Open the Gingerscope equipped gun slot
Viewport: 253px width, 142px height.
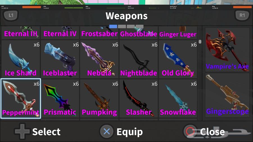point(227,95)
